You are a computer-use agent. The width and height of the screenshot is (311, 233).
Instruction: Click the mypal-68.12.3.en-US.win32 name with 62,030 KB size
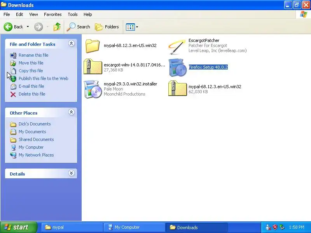point(215,87)
